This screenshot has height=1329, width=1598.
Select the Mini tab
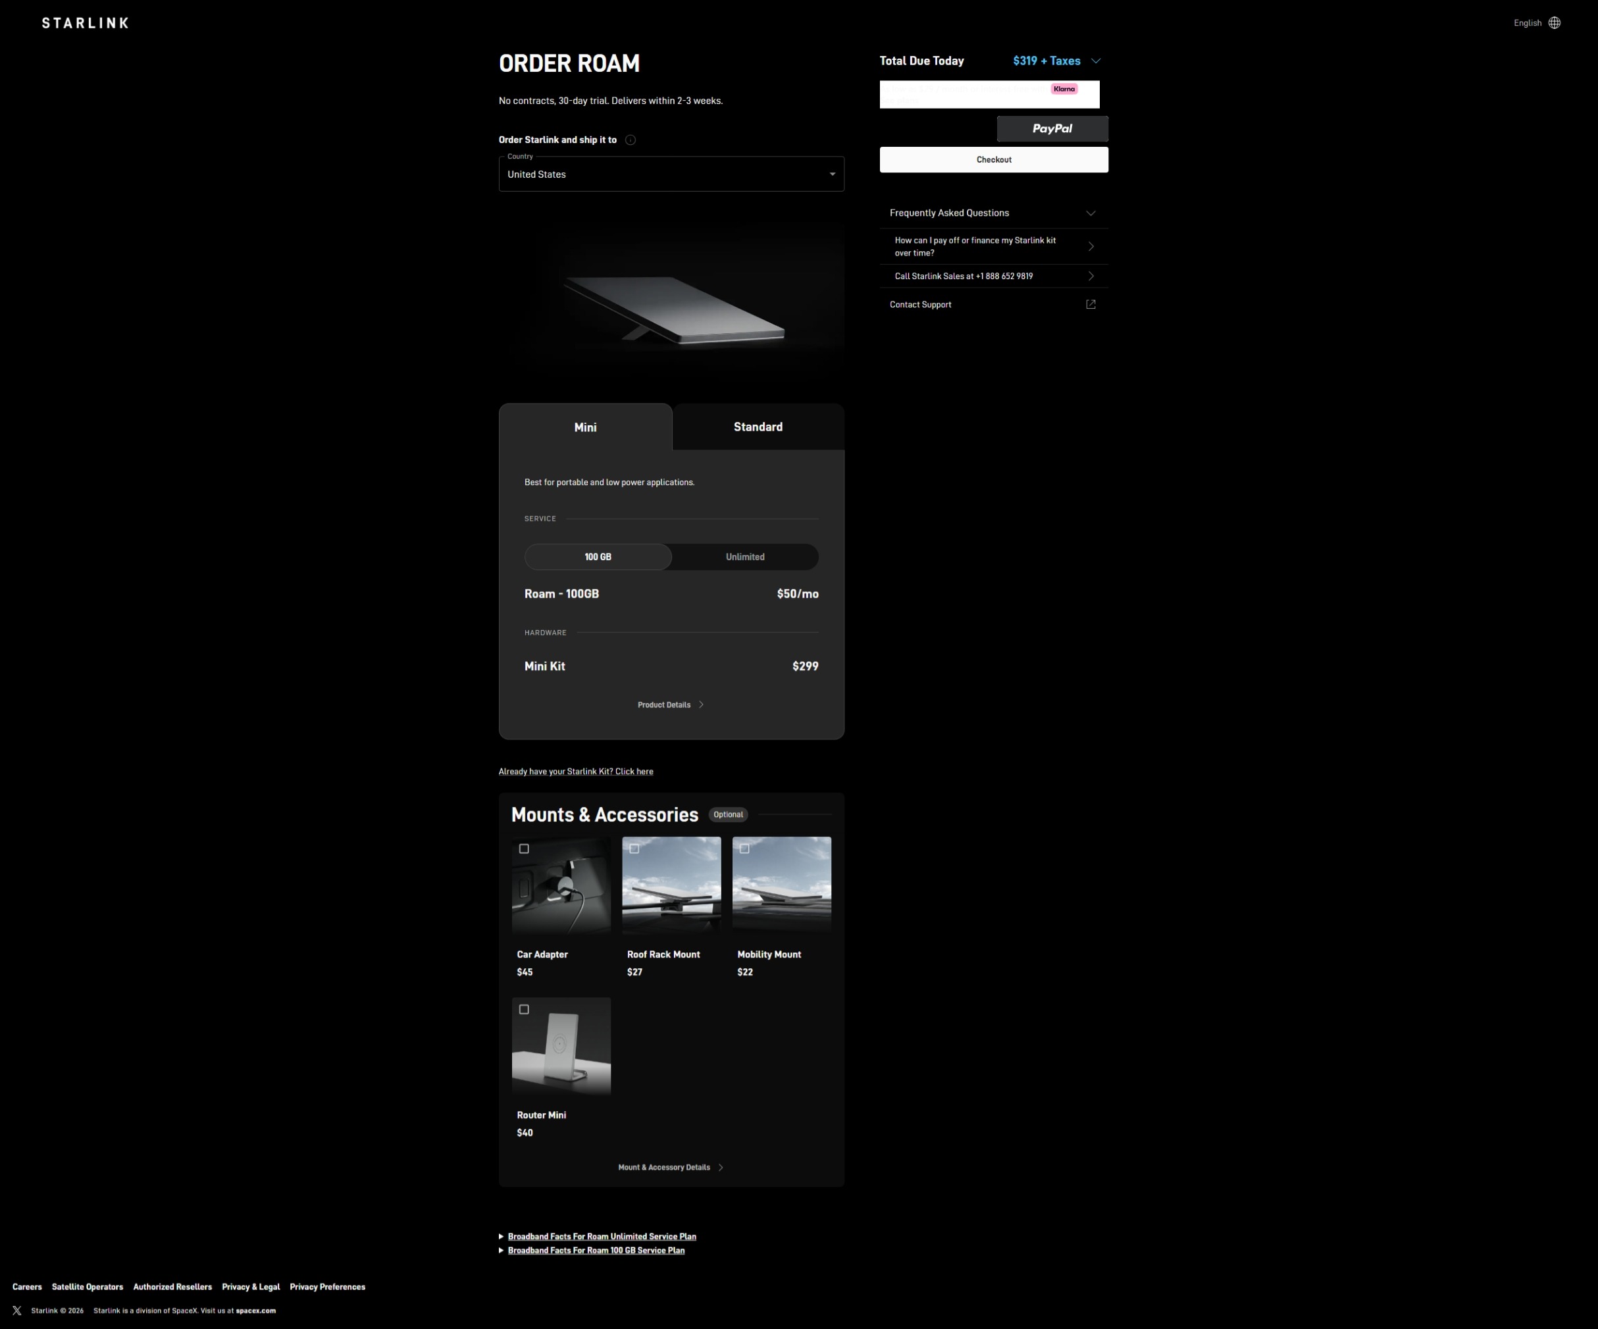click(x=585, y=428)
